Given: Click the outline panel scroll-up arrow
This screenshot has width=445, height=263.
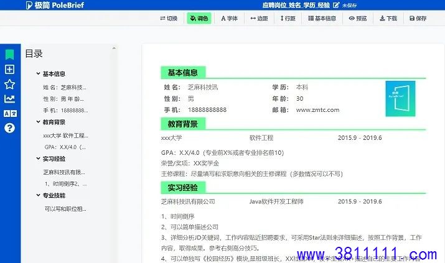Looking at the screenshot, I should (x=114, y=48).
